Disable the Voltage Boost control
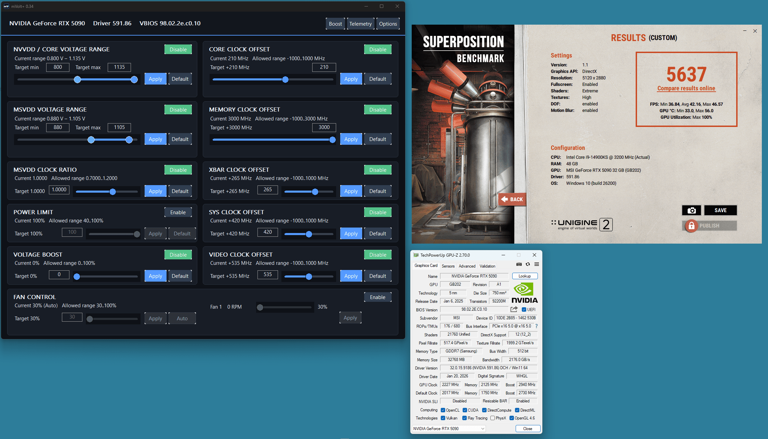The width and height of the screenshot is (768, 439). tap(178, 255)
